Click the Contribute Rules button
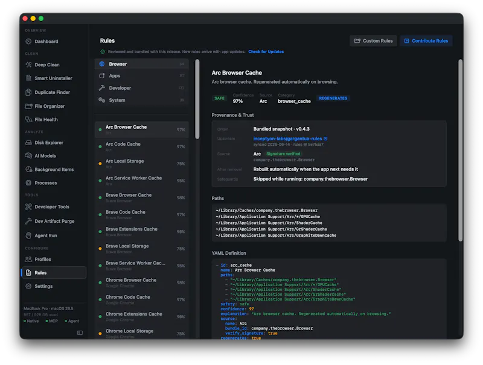 [426, 41]
